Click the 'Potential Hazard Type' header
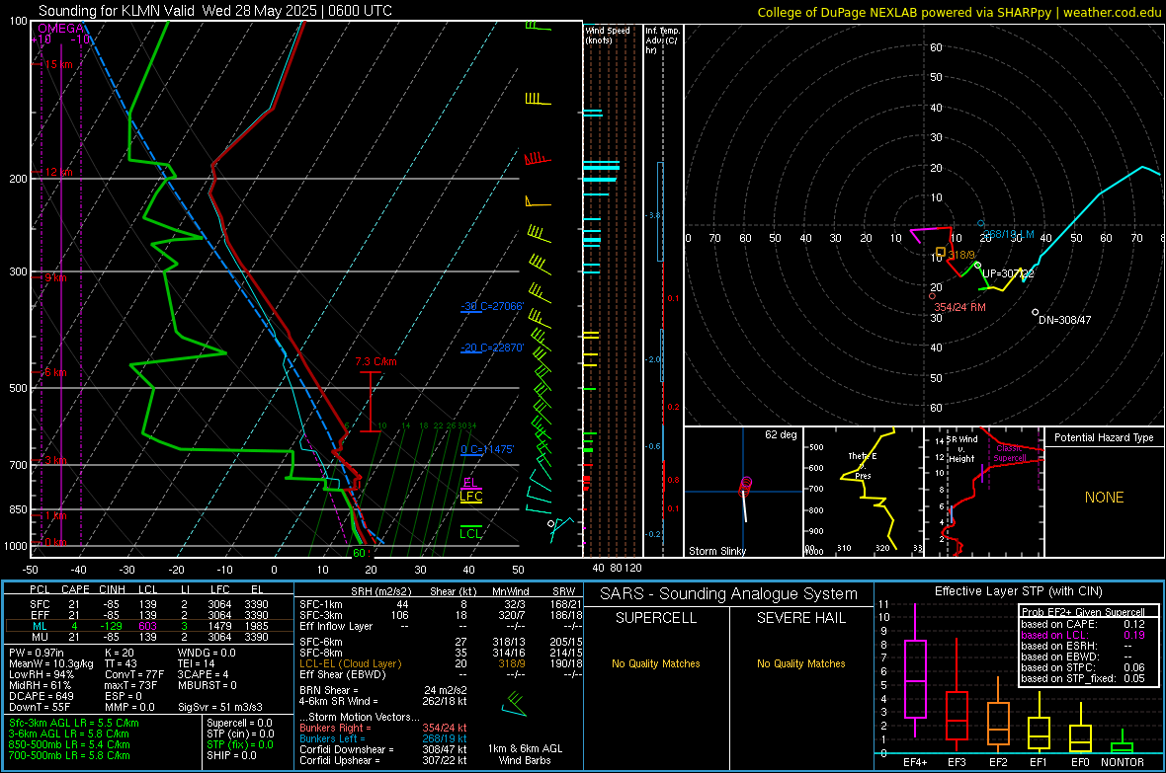 [x=1104, y=437]
